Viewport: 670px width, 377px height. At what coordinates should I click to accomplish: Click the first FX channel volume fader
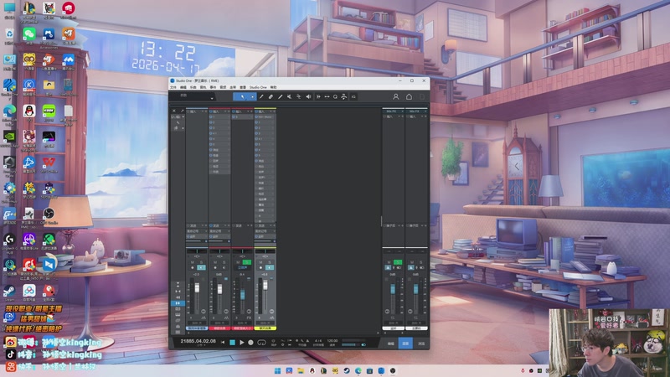pos(393,288)
